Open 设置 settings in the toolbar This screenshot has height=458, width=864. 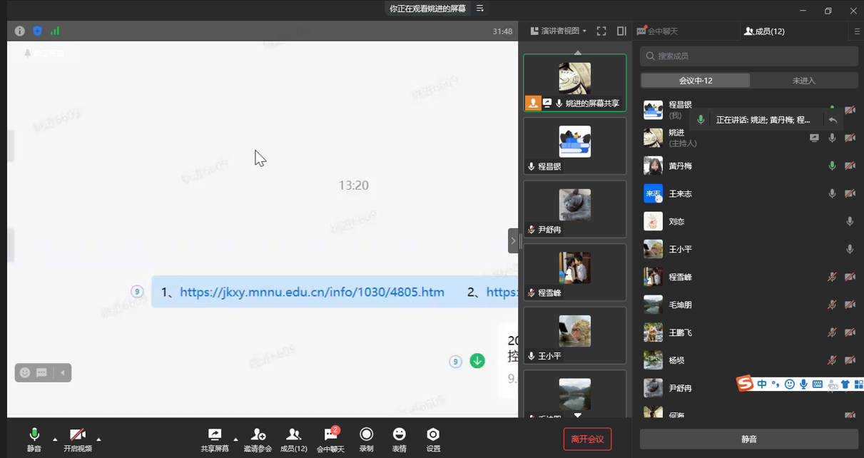(433, 434)
